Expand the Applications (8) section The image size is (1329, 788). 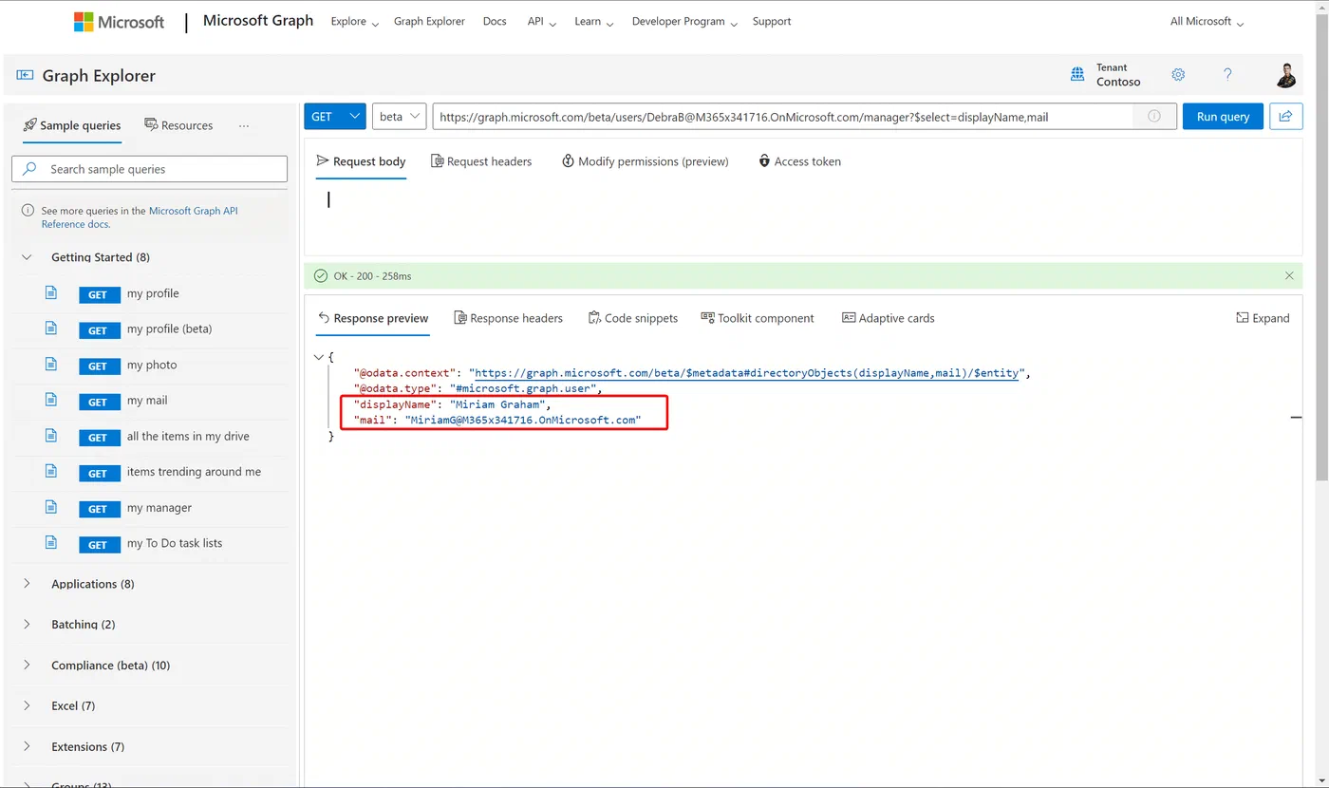27,584
